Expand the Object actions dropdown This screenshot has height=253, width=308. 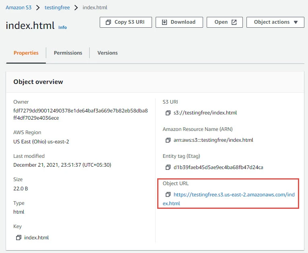[275, 22]
